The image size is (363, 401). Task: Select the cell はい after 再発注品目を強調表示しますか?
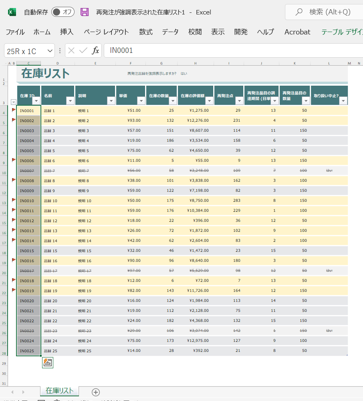pos(184,74)
